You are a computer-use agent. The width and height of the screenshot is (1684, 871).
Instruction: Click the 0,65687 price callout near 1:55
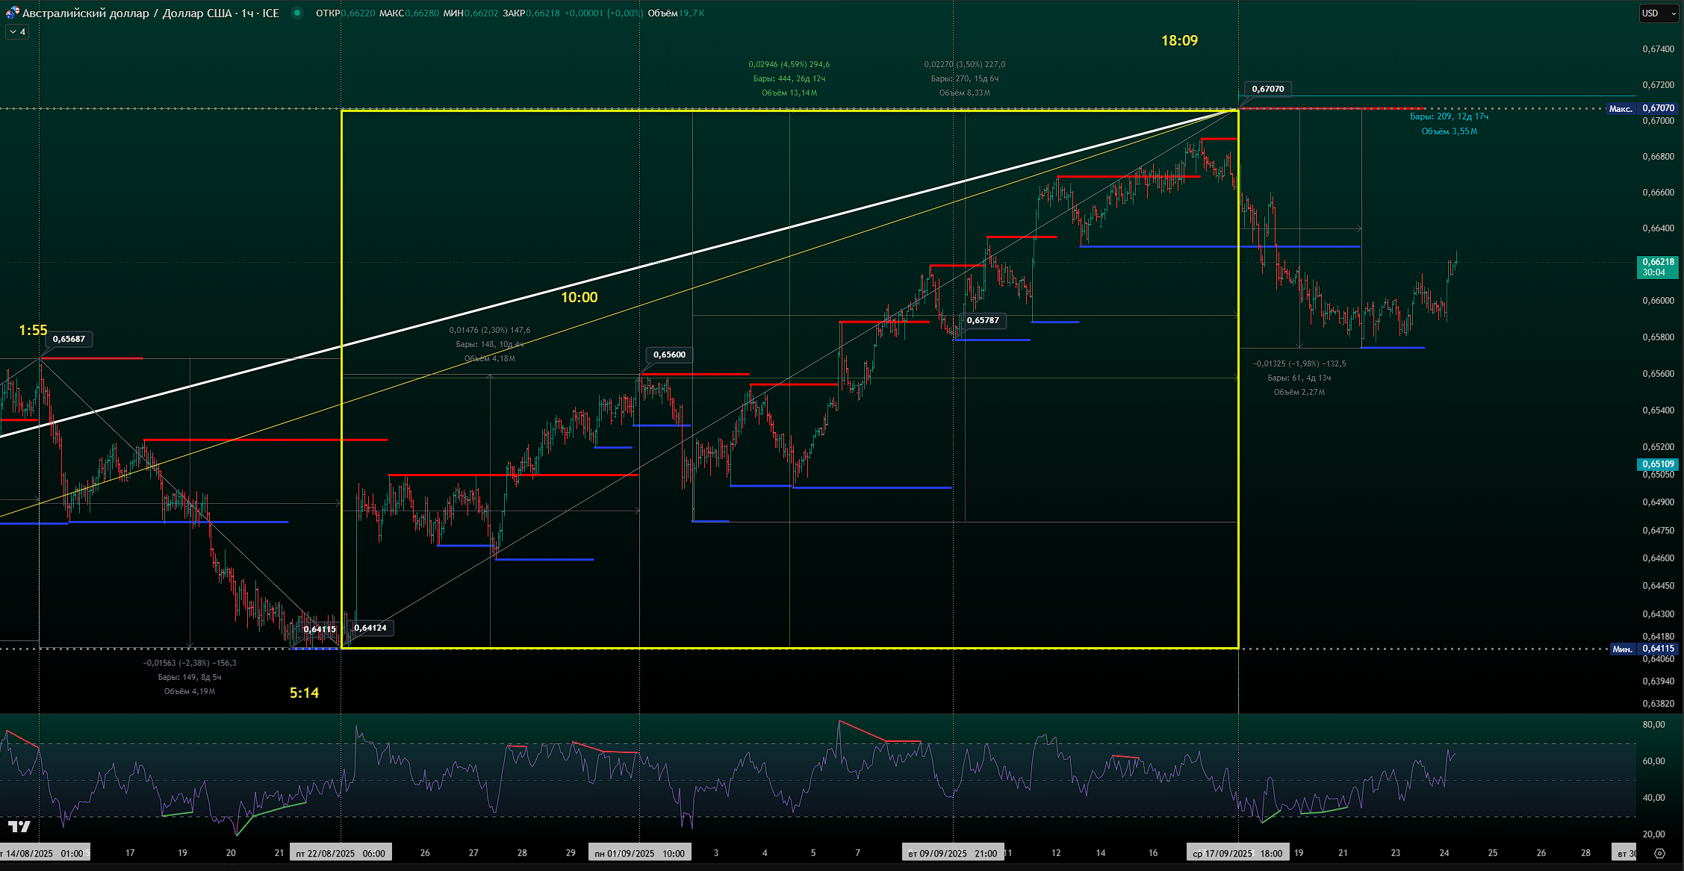(68, 339)
